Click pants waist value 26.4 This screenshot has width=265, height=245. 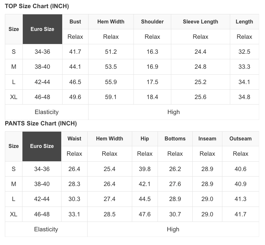(x=74, y=169)
